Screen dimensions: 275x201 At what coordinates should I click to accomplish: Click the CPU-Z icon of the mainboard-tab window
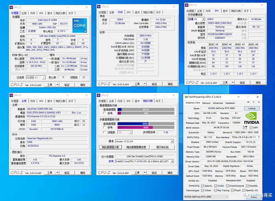[11, 95]
